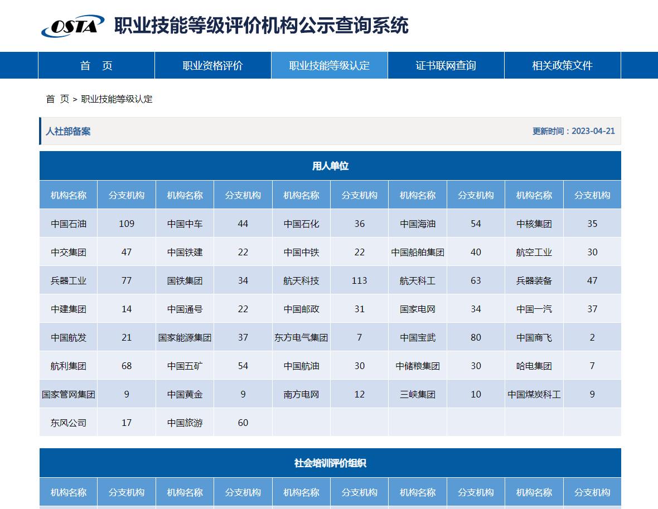Viewport: 658px width, 509px height.
Task: Click the 中国宝武 organization
Action: point(418,337)
